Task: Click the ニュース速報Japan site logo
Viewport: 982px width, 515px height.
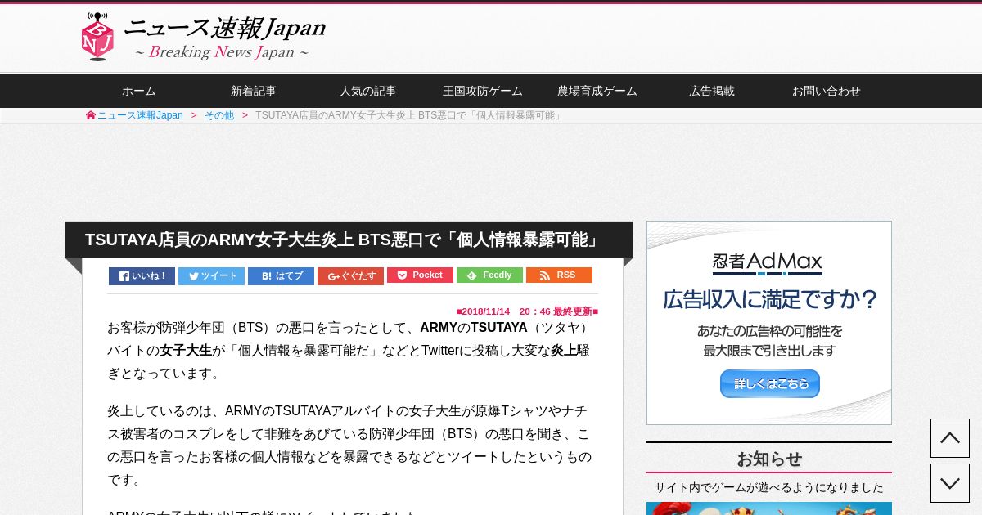Action: coord(203,37)
